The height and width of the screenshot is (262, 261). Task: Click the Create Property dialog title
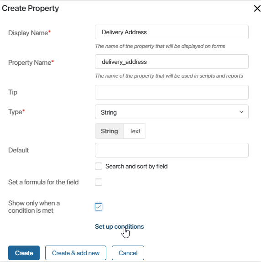click(31, 8)
